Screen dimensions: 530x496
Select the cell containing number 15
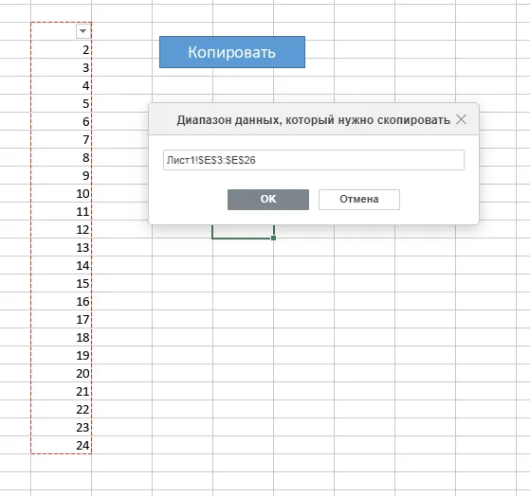(62, 283)
